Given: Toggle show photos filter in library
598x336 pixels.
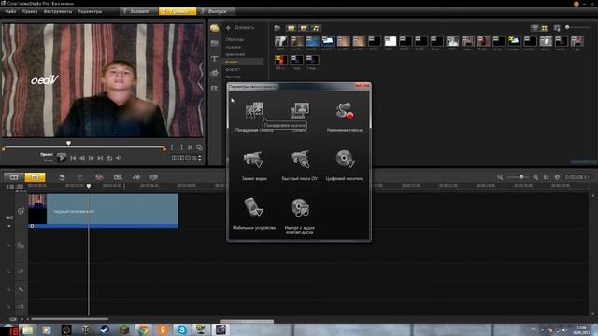Looking at the screenshot, I should 304,28.
